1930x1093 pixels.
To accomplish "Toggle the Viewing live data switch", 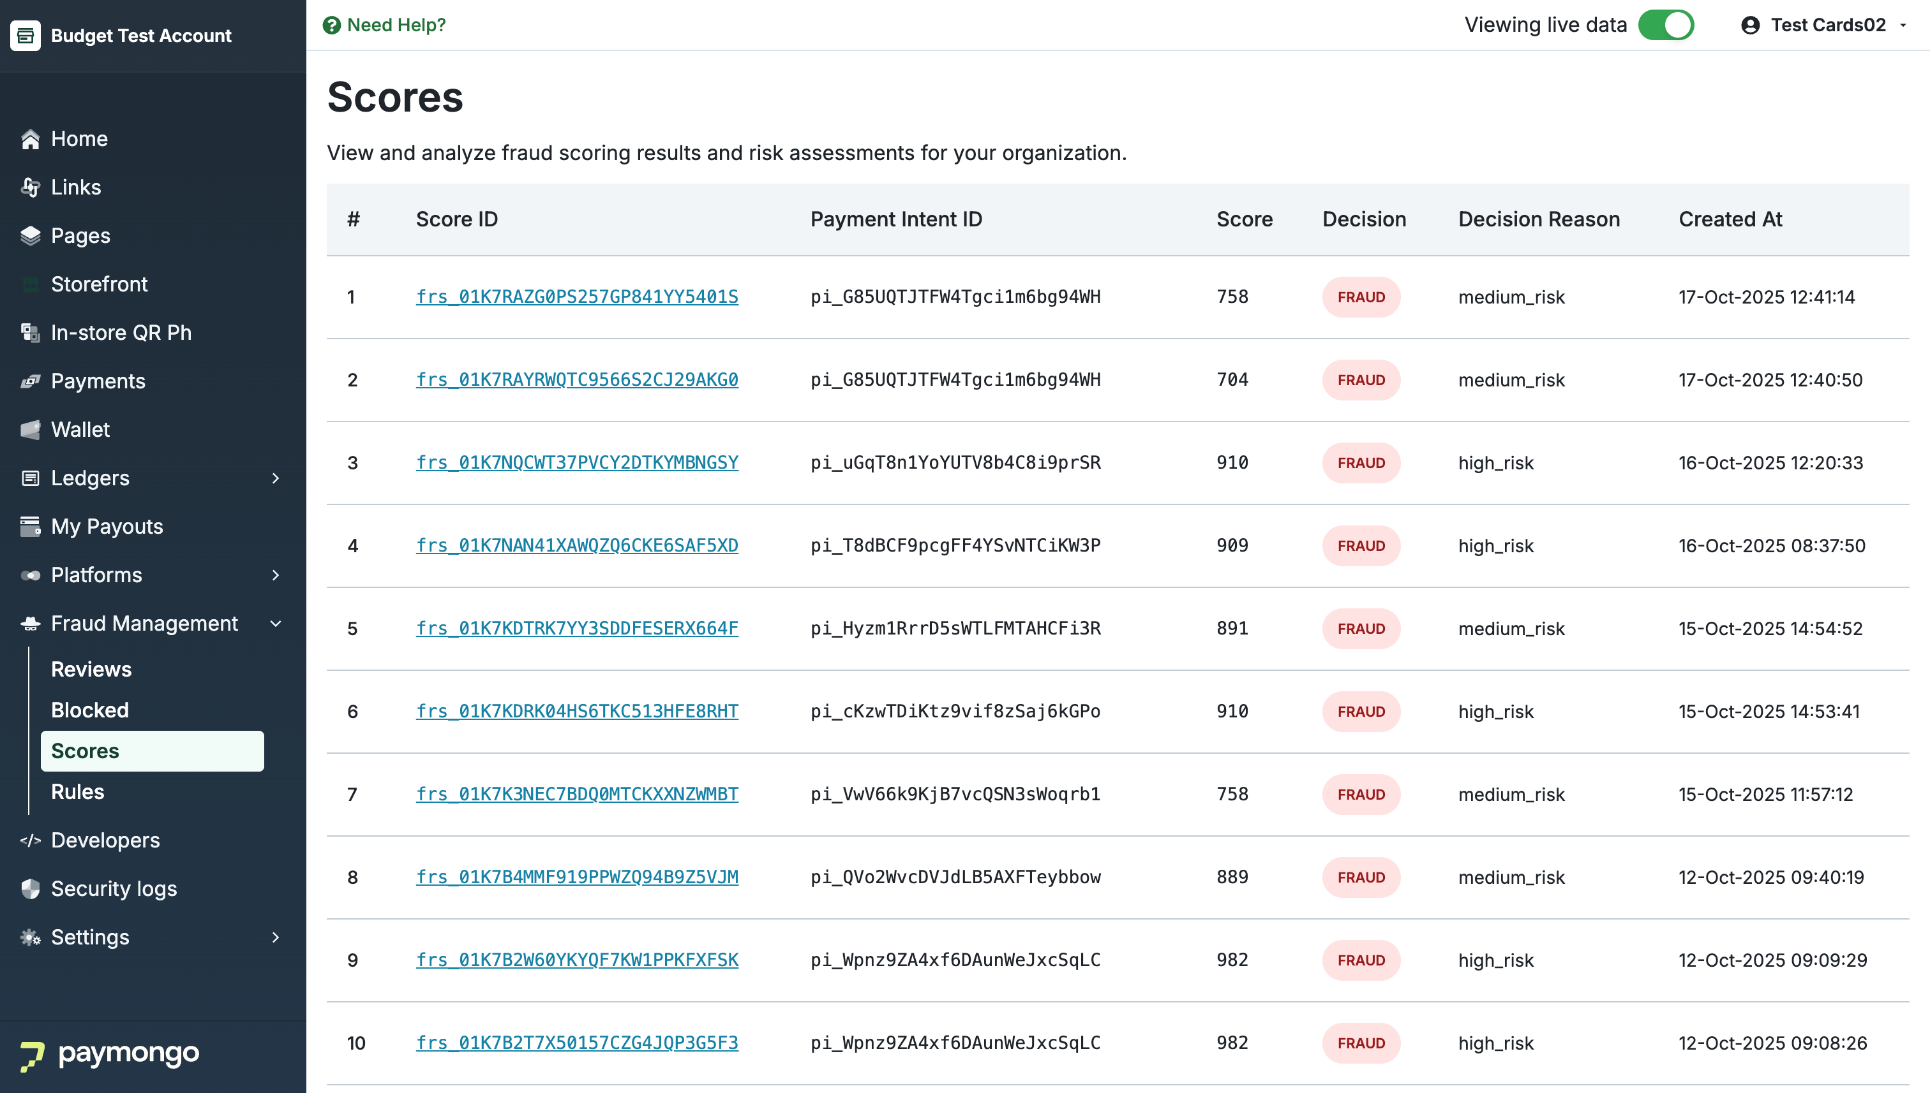I will [x=1666, y=26].
